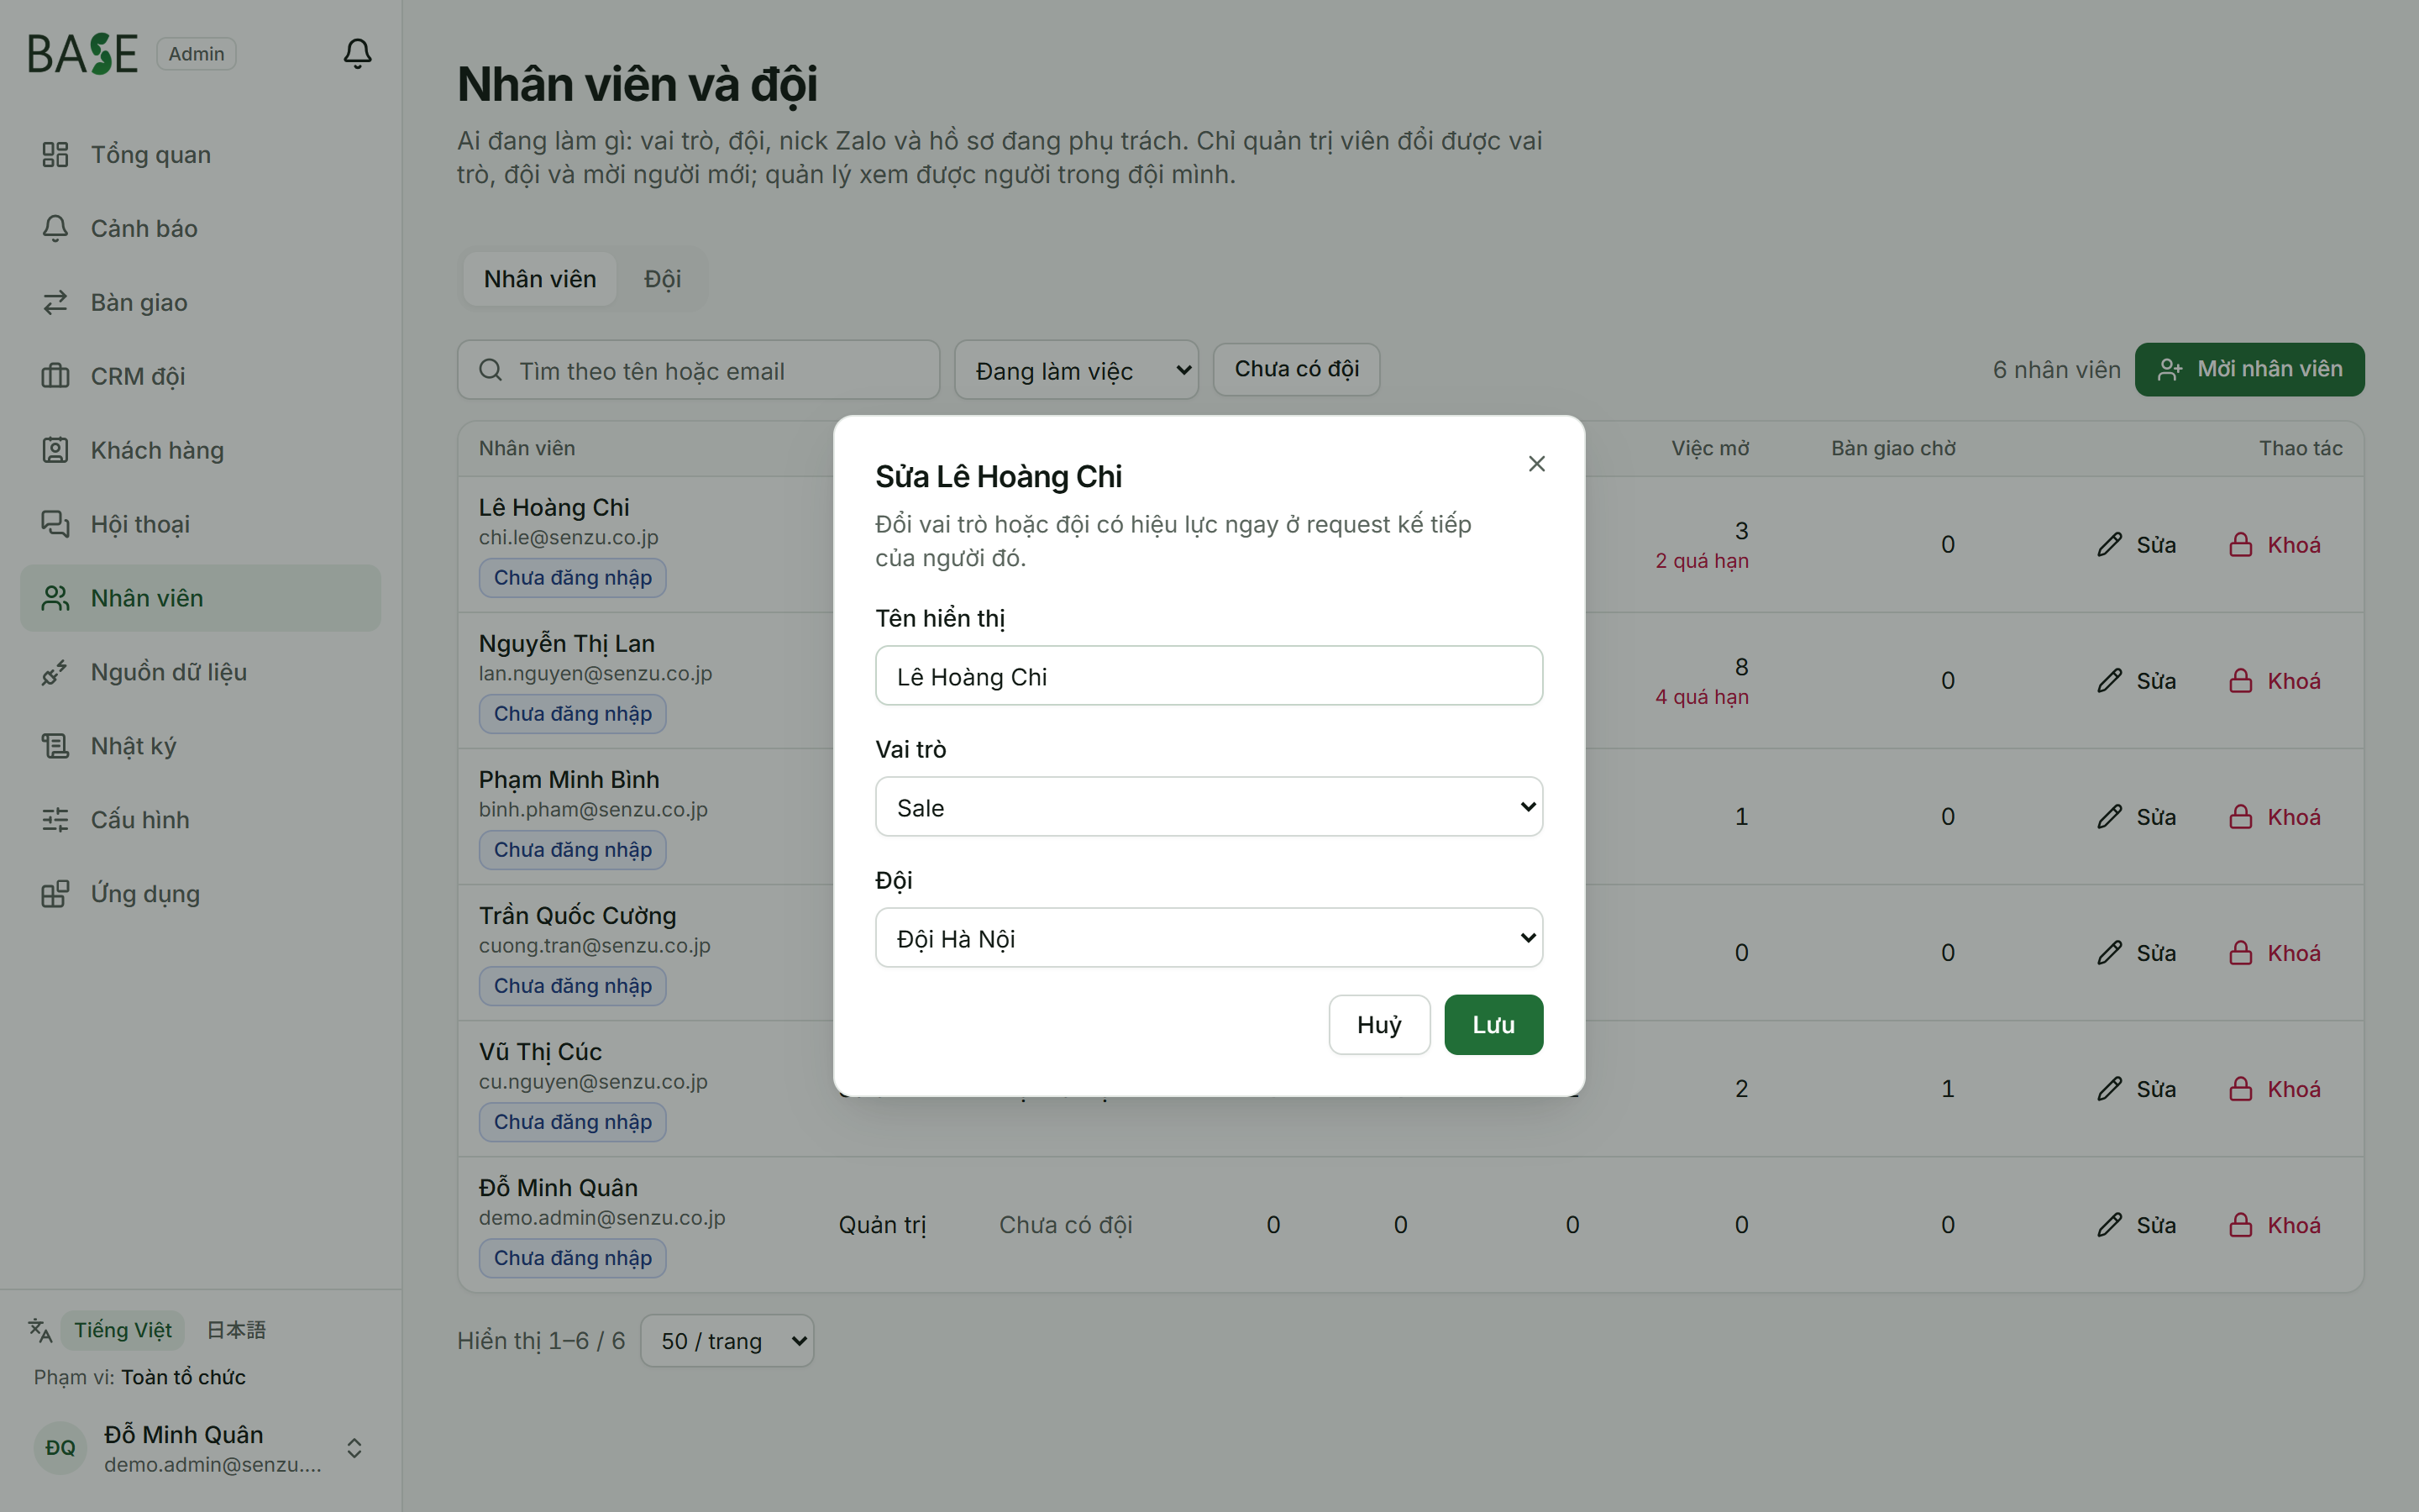Click email lan.nguyen@senzu.co.jp

[x=595, y=674]
